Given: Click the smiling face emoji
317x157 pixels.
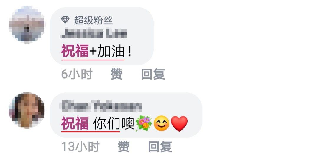Looking at the screenshot, I should pos(161,123).
